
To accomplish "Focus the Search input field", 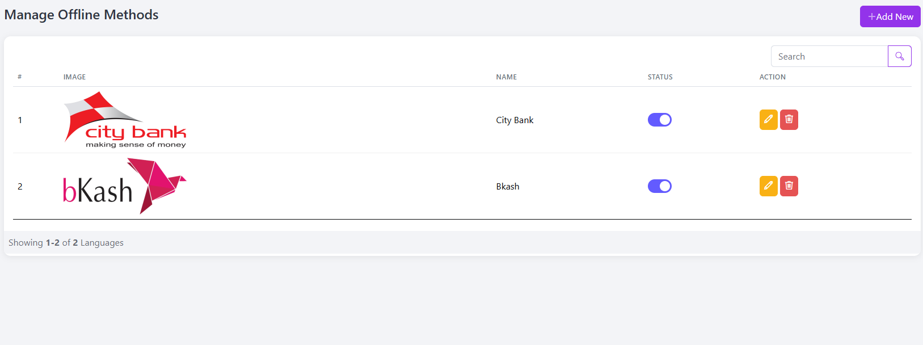I will 829,56.
